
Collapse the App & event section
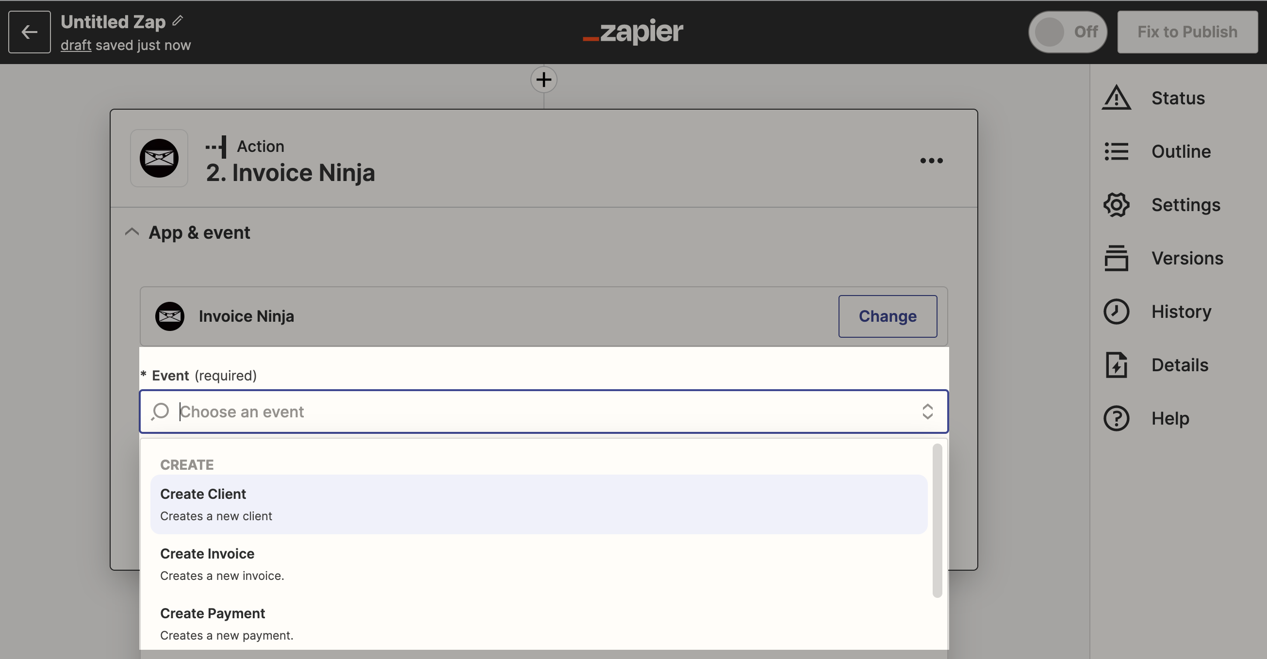coord(132,232)
